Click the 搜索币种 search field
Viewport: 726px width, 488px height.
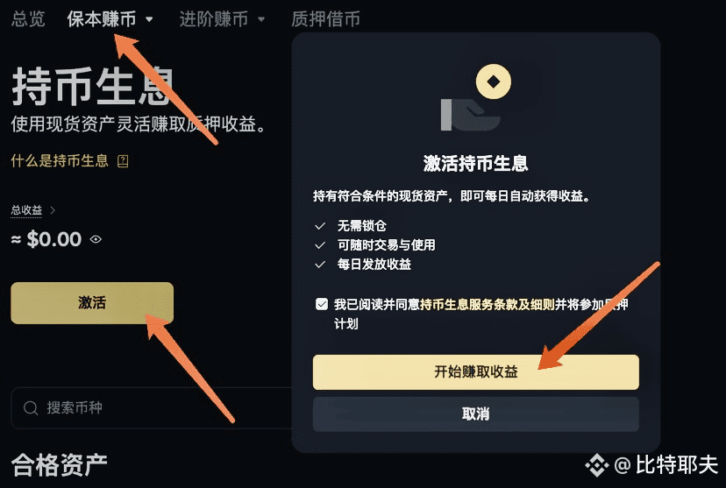tap(153, 408)
